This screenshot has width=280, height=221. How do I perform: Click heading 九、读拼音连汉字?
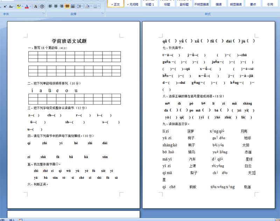coord(176,124)
